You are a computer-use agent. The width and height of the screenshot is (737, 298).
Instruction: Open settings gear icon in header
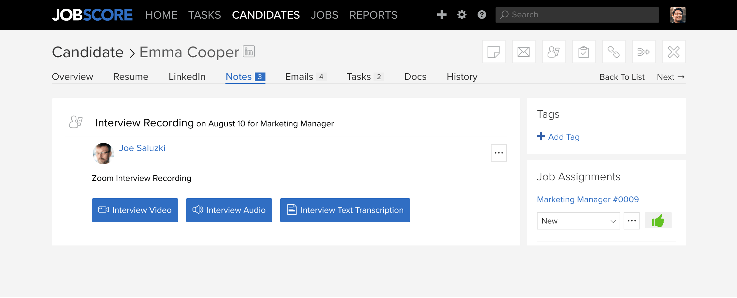click(462, 15)
